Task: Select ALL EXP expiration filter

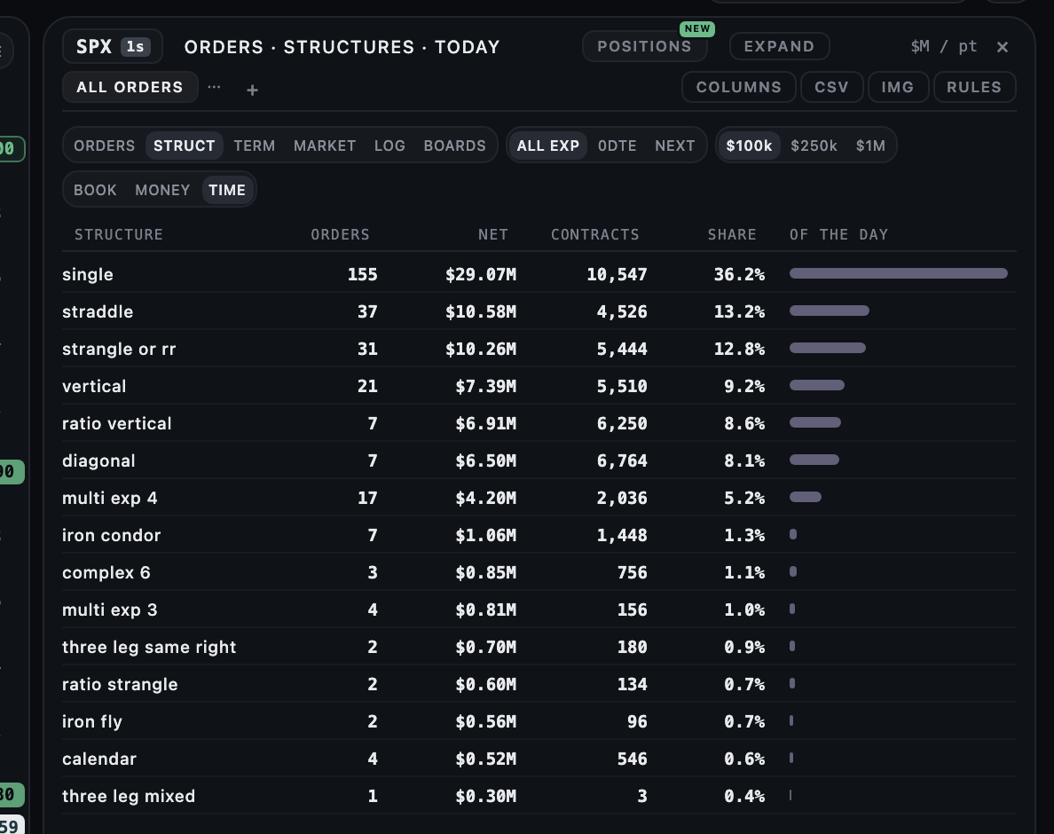Action: pos(547,146)
